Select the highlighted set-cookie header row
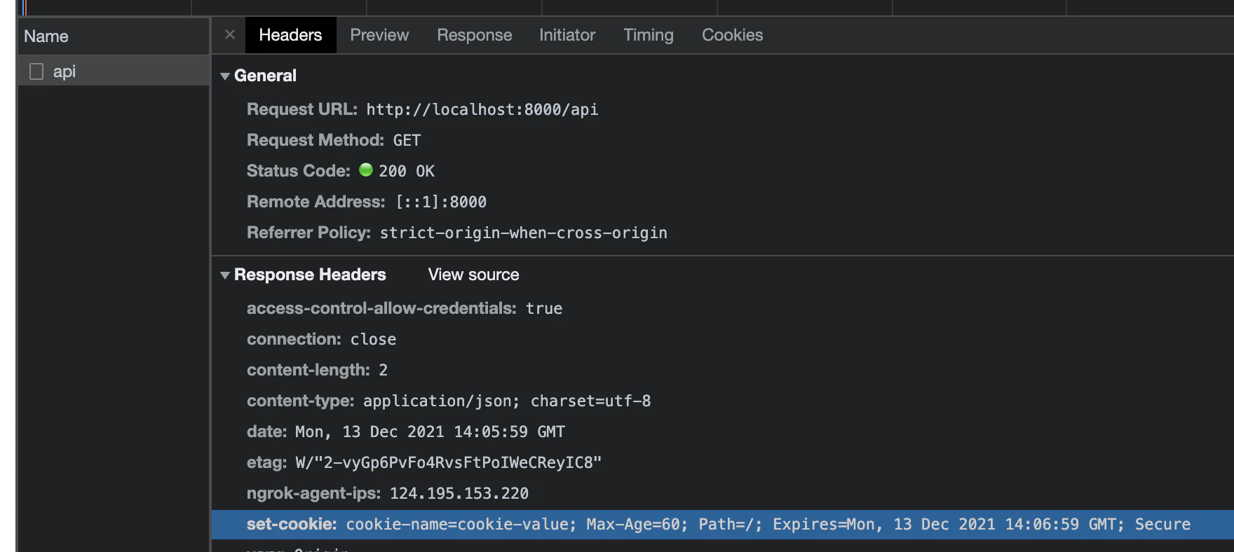Screen dimensions: 1234x552 [x=722, y=524]
